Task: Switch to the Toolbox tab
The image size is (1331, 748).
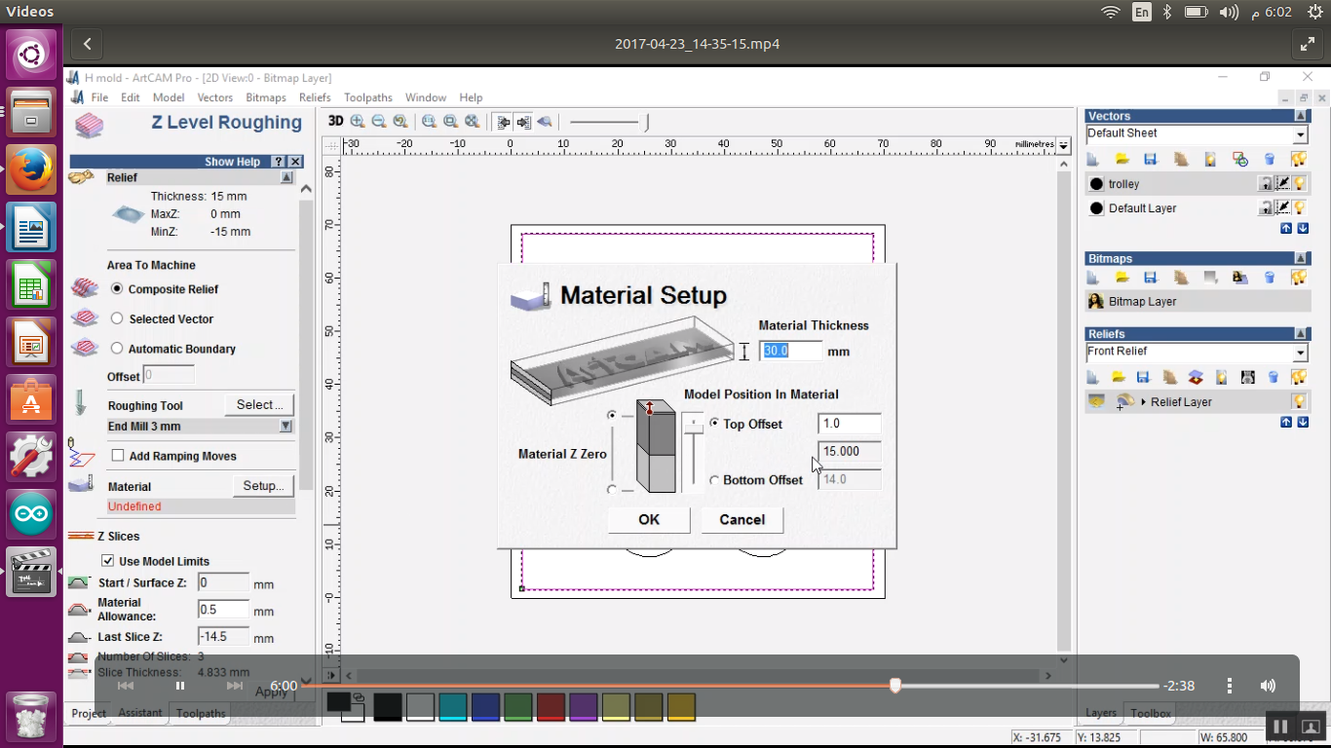Action: tap(1150, 714)
